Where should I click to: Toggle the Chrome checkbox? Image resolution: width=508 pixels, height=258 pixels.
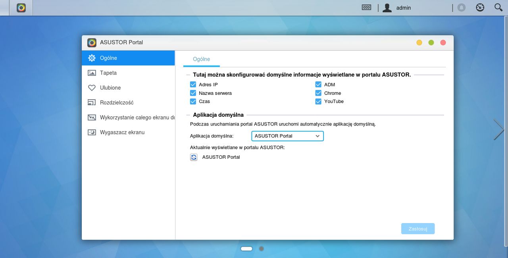click(318, 93)
